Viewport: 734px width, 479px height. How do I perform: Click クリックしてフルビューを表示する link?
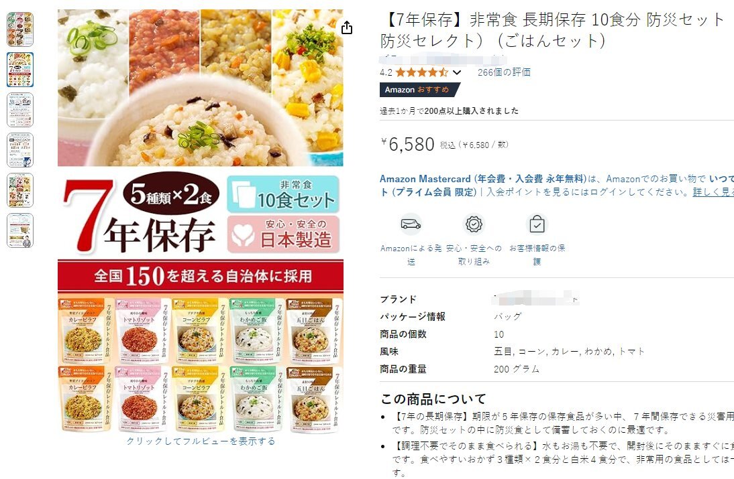click(x=201, y=441)
